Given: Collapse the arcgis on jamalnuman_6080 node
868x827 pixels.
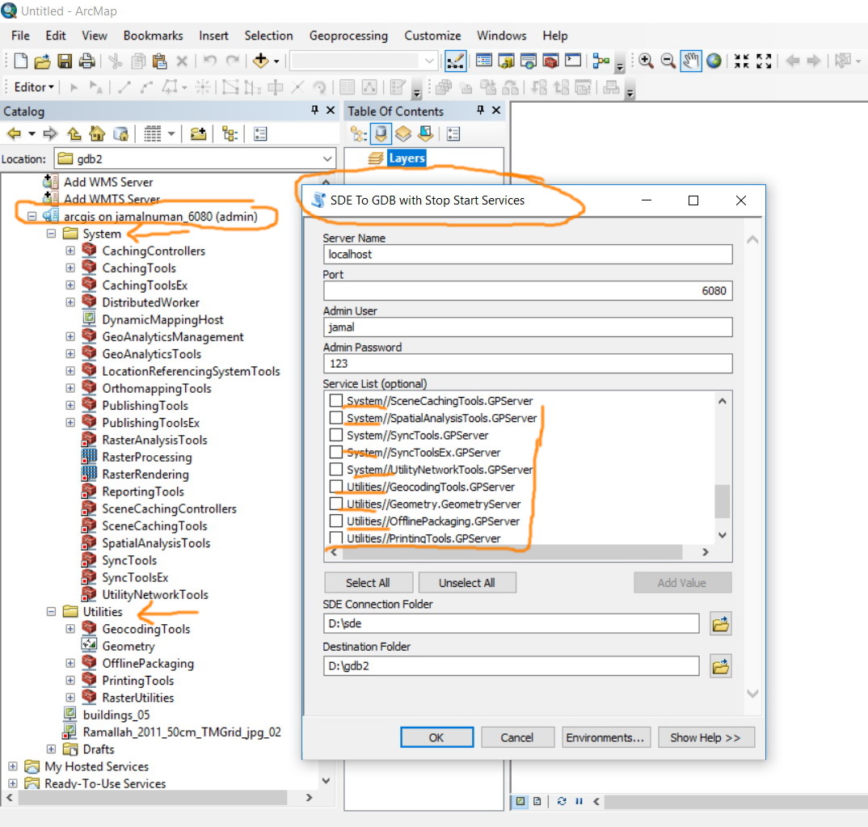Looking at the screenshot, I should tap(32, 217).
